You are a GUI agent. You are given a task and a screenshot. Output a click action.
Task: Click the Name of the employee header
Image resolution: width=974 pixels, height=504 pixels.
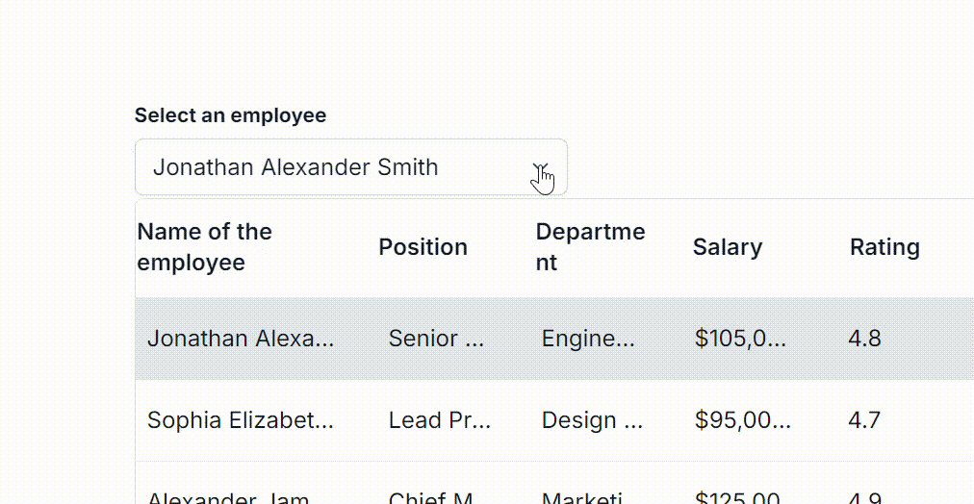coord(204,247)
